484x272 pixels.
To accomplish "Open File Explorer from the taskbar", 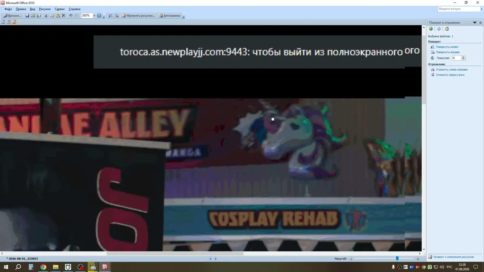I will click(x=56, y=267).
